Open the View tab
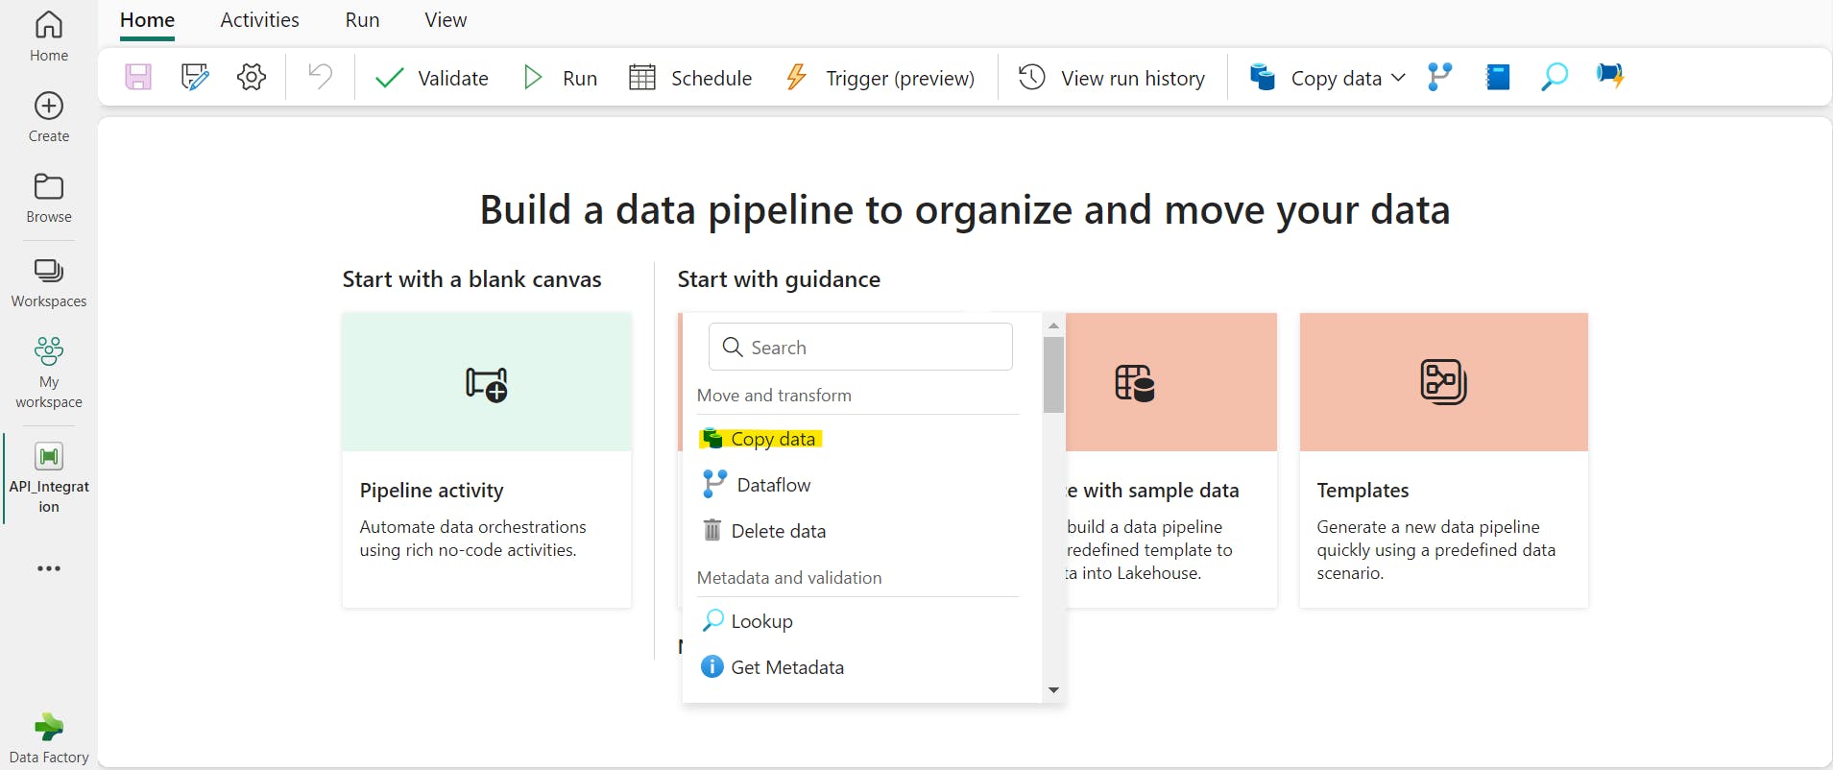 point(446,20)
